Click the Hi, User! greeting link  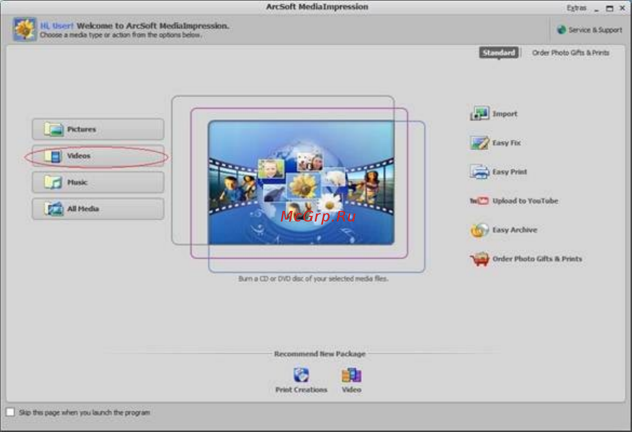[57, 26]
